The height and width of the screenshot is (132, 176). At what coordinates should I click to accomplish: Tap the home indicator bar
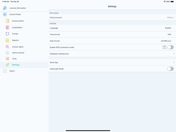tap(88, 130)
